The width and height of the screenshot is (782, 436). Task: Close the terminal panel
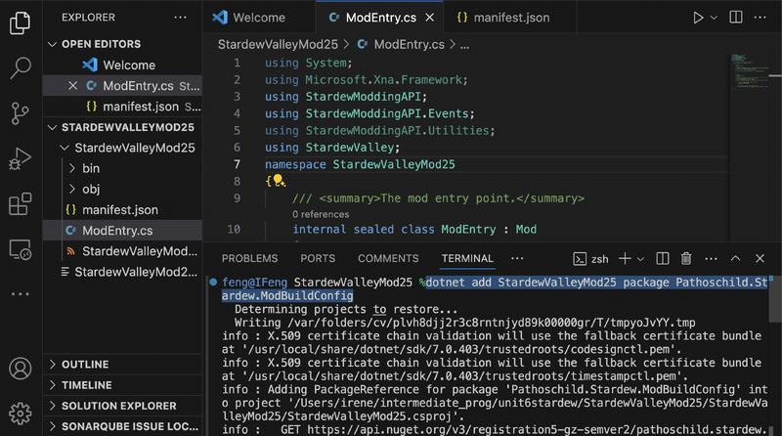coord(760,258)
